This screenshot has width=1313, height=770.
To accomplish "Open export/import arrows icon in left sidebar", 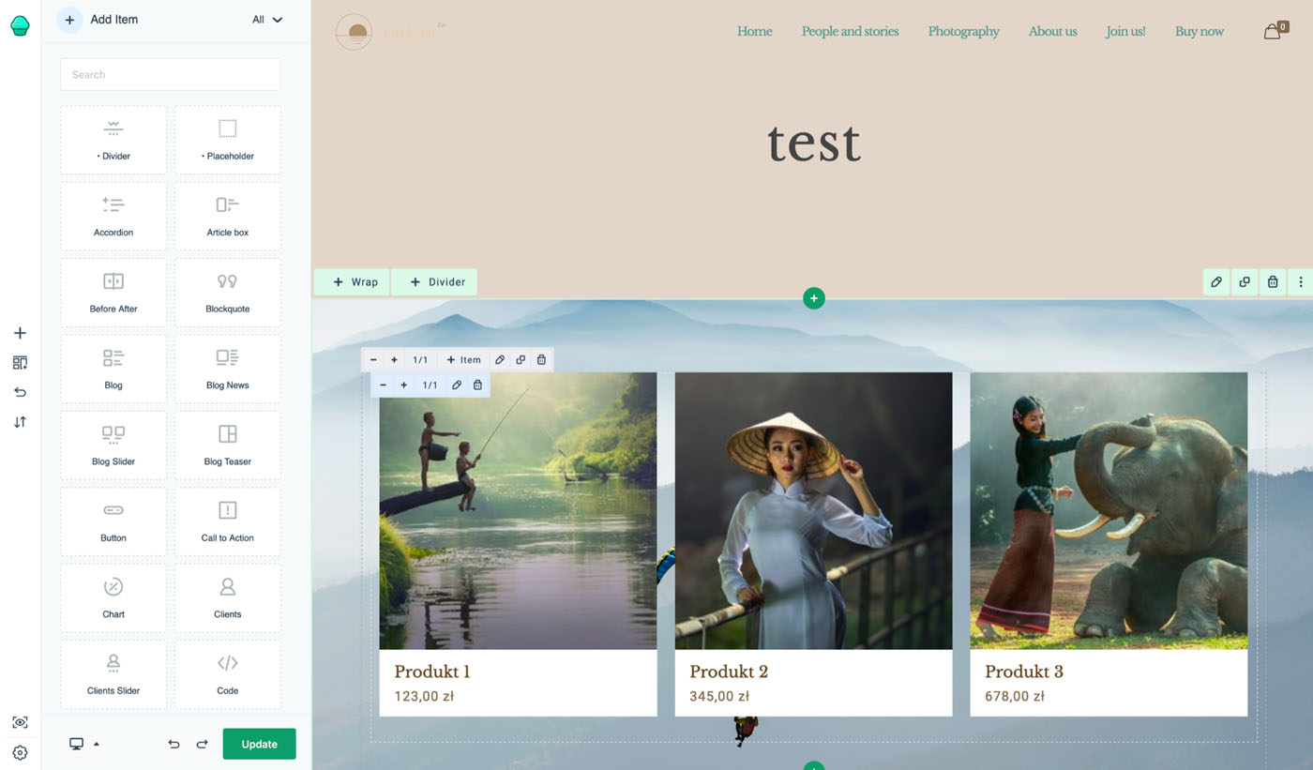I will pyautogui.click(x=20, y=422).
